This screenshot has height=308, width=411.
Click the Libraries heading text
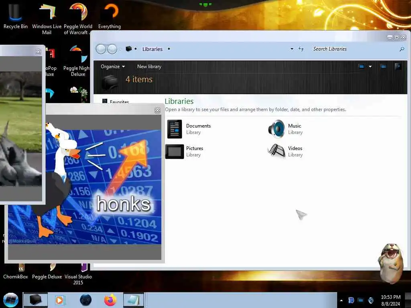179,101
